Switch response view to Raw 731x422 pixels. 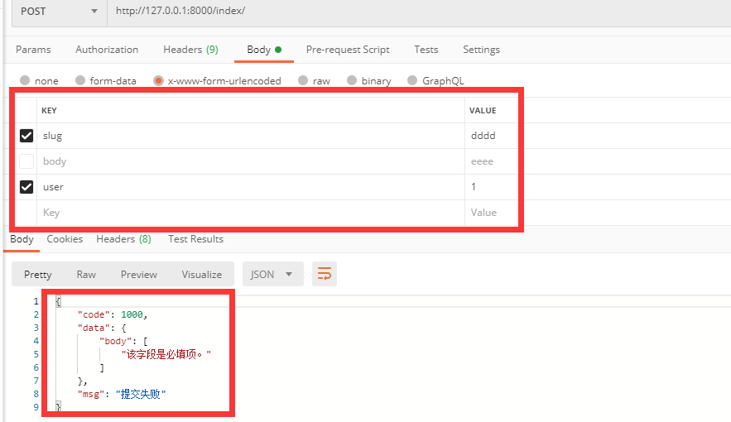point(86,274)
